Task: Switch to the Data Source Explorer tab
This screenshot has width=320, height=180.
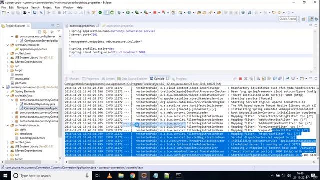Action: [x=132, y=79]
